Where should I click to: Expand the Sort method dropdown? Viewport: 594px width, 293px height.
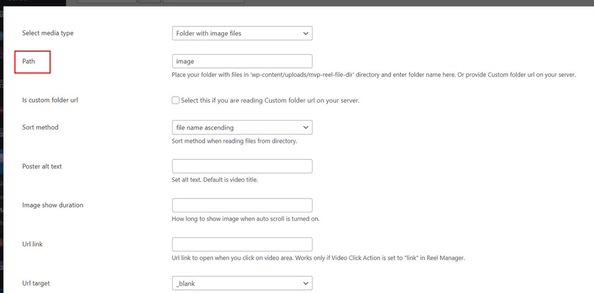click(242, 128)
